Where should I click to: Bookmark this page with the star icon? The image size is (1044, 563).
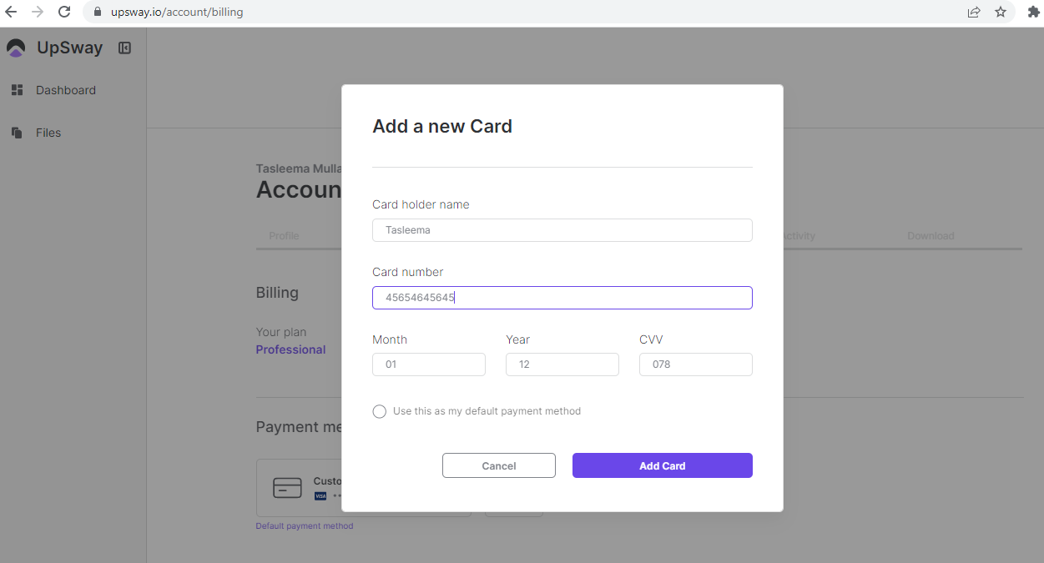pos(1001,13)
